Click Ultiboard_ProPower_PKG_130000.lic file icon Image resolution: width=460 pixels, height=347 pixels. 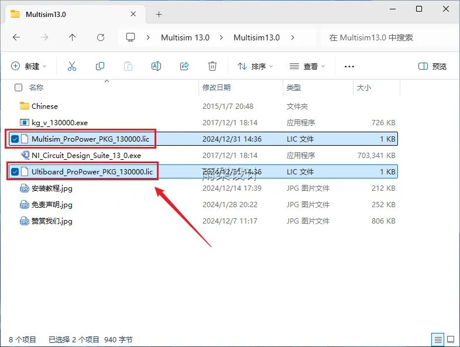25,171
